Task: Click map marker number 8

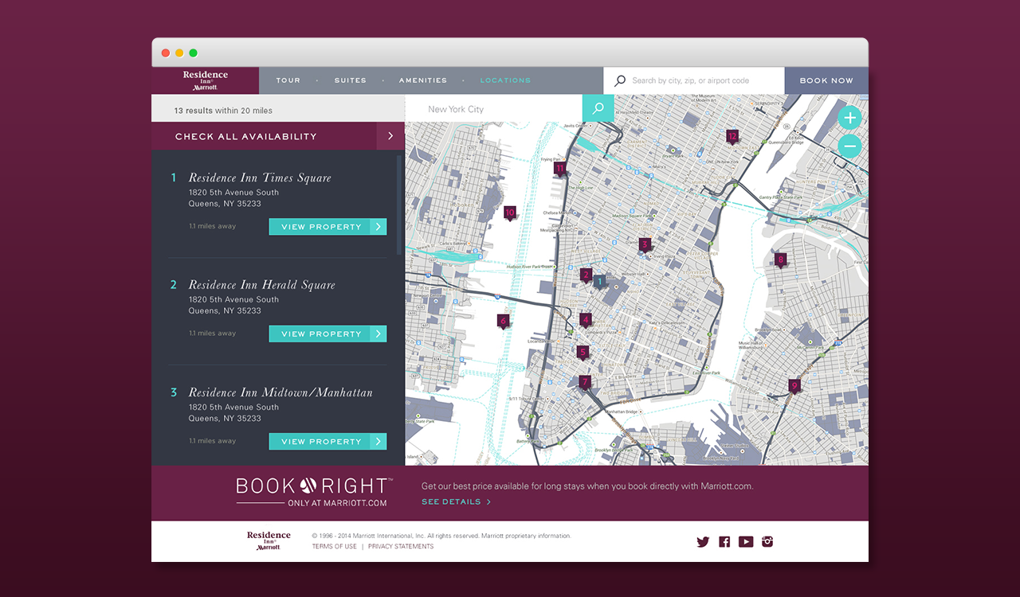Action: click(780, 259)
